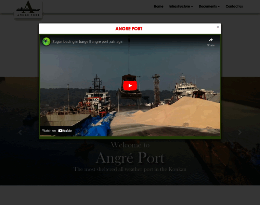Click Watch on YouTube button
The width and height of the screenshot is (260, 205).
(x=57, y=131)
